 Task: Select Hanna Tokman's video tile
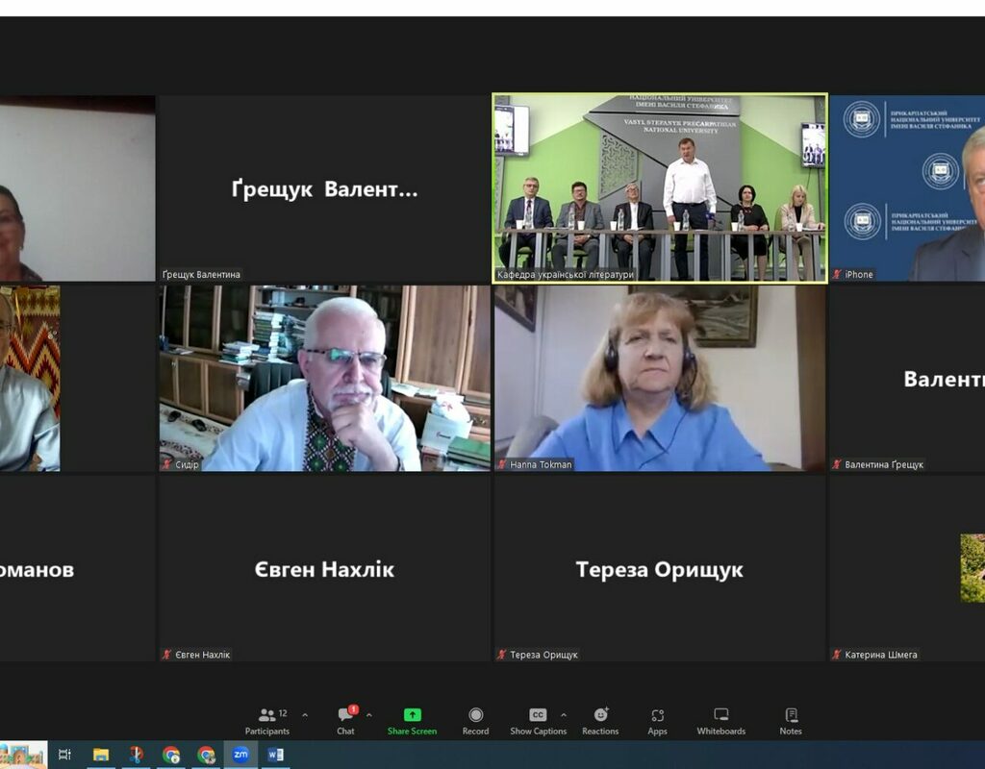click(x=660, y=378)
